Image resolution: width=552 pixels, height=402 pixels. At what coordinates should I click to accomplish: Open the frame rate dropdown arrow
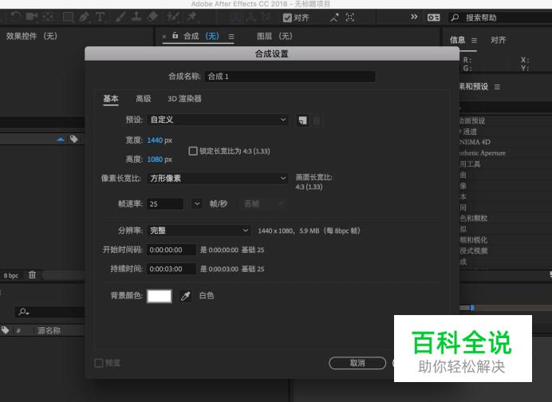pos(197,203)
